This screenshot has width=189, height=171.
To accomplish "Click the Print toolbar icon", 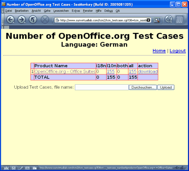I will tap(169, 19).
